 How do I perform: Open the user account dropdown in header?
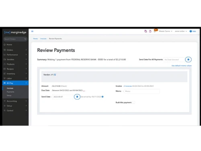tap(181, 31)
